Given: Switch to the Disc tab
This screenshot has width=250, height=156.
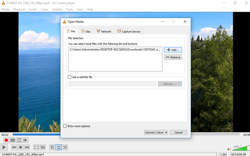Looking at the screenshot, I should 86,31.
